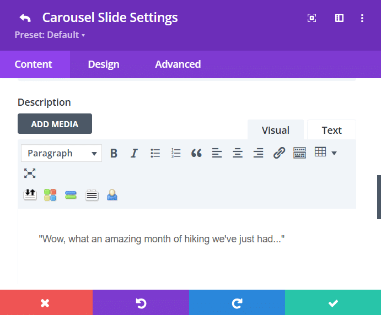
Task: Toggle bold formatting
Action: click(114, 153)
